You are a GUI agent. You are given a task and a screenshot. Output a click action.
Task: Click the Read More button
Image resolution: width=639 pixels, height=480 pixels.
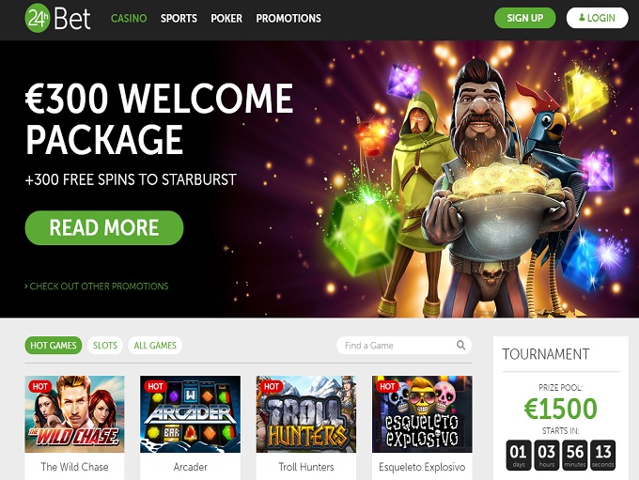tap(104, 227)
